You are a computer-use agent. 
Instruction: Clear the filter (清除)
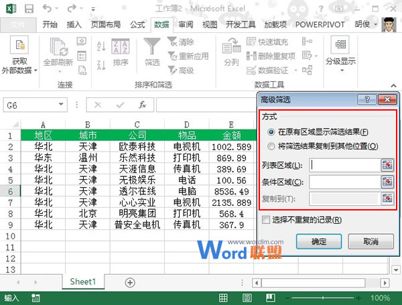click(x=181, y=42)
